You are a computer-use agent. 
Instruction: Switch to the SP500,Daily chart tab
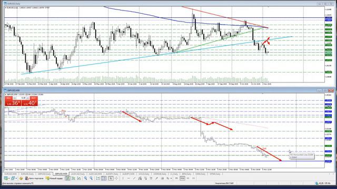[x=215, y=174]
